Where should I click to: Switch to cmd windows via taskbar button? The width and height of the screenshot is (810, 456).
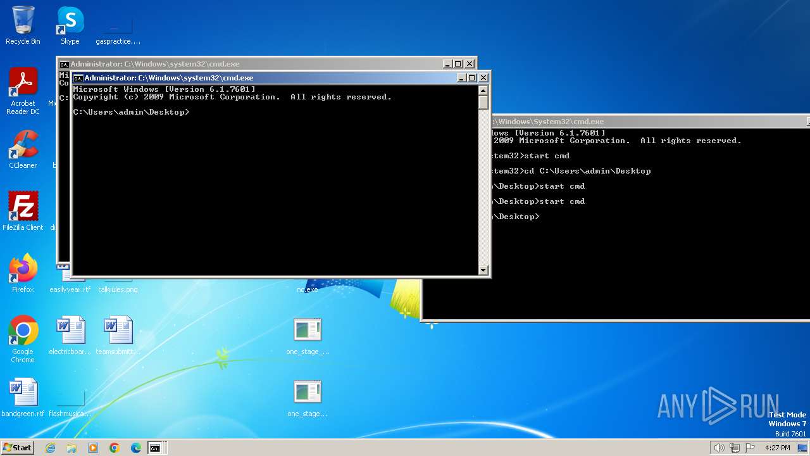click(x=155, y=448)
